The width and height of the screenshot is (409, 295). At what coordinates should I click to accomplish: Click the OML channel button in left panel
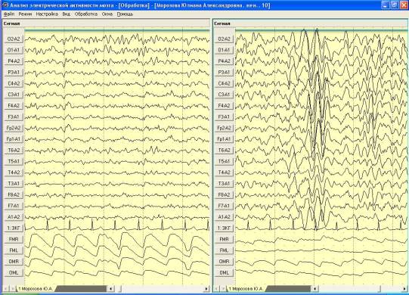(14, 273)
